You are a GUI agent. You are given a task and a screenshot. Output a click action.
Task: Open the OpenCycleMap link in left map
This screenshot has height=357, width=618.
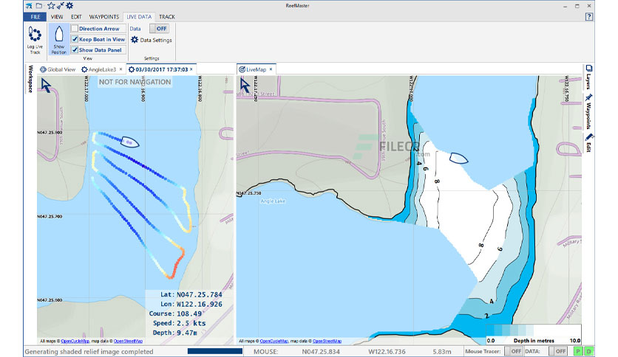click(75, 342)
